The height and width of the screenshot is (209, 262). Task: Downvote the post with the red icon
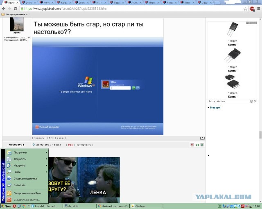[x=192, y=145]
